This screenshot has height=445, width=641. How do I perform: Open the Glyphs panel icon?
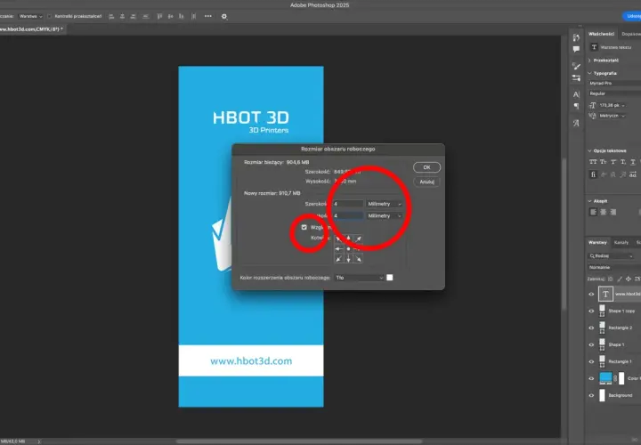pyautogui.click(x=576, y=123)
